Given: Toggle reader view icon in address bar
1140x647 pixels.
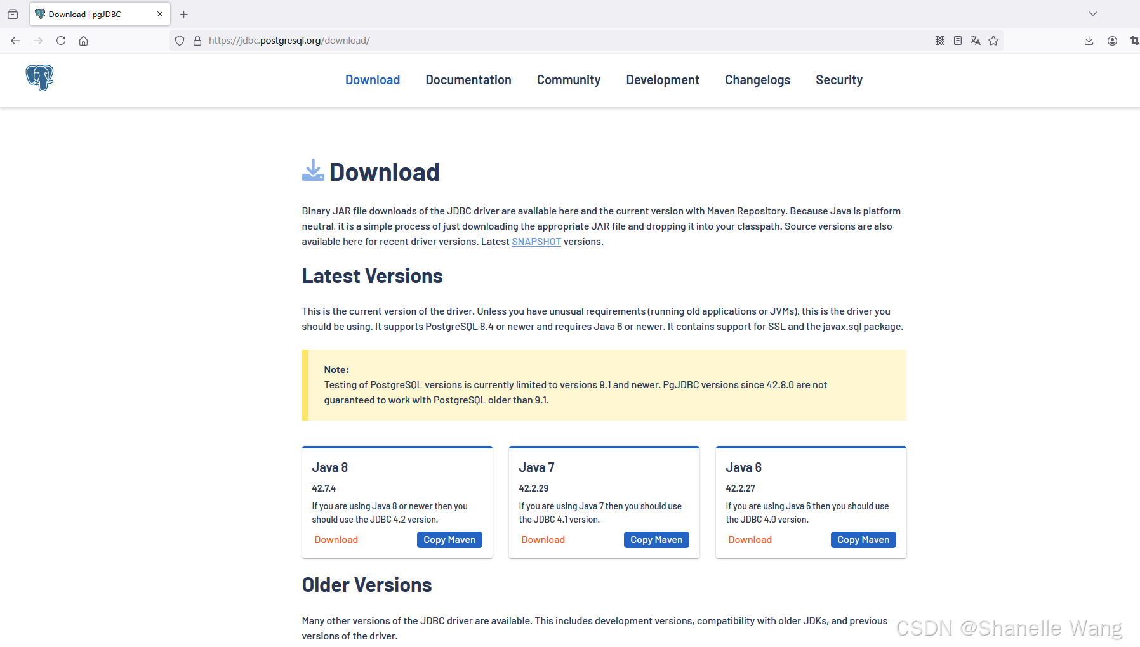Looking at the screenshot, I should (958, 41).
